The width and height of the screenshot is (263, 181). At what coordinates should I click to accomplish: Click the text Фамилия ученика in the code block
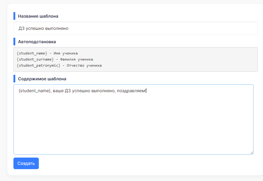click(76, 59)
